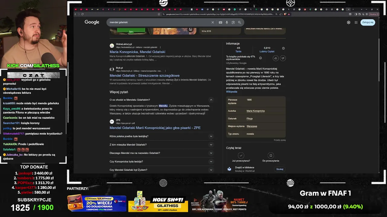
Task: Click the image save icon on thumbnail
Action: click(190, 29)
